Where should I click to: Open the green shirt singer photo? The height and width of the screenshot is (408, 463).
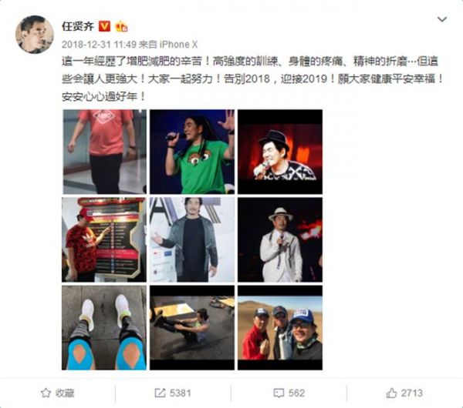pyautogui.click(x=192, y=152)
